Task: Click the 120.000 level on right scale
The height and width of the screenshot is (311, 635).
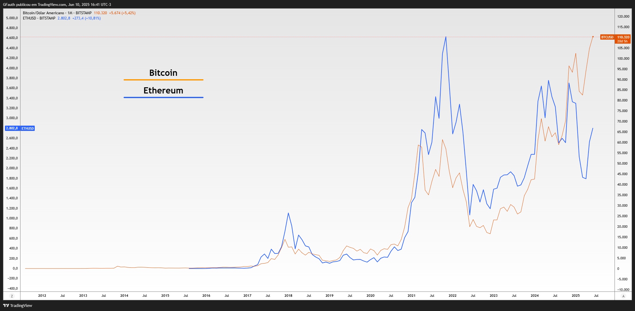Action: click(x=624, y=16)
